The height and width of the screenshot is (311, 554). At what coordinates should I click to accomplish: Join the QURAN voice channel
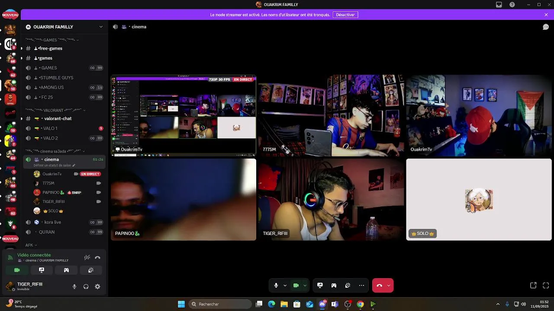(64, 232)
